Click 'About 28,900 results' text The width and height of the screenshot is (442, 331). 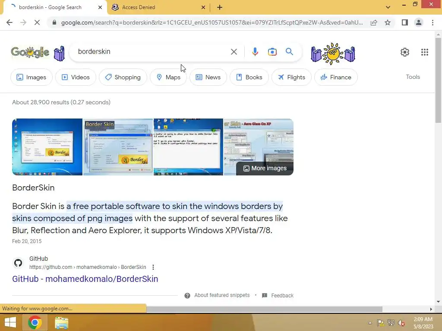61,102
